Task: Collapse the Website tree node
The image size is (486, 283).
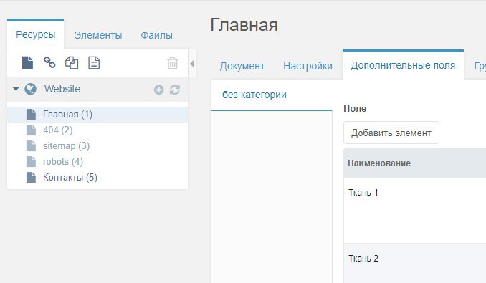Action: coord(16,89)
